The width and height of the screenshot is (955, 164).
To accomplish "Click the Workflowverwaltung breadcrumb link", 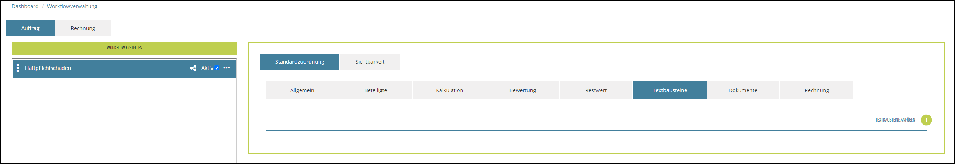I will tap(72, 6).
